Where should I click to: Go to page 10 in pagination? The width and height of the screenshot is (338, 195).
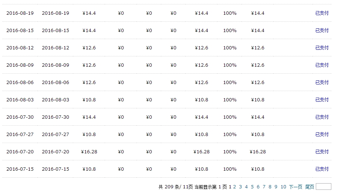click(283, 187)
